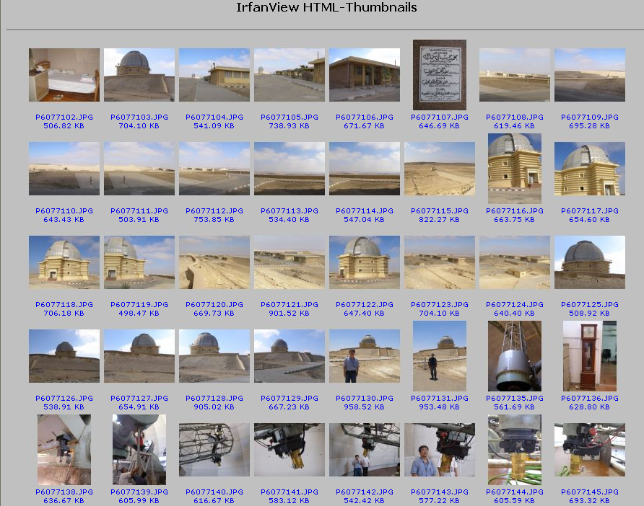Click the P6077120.JPG filename link
Screen dimensions: 644x506
tap(214, 304)
